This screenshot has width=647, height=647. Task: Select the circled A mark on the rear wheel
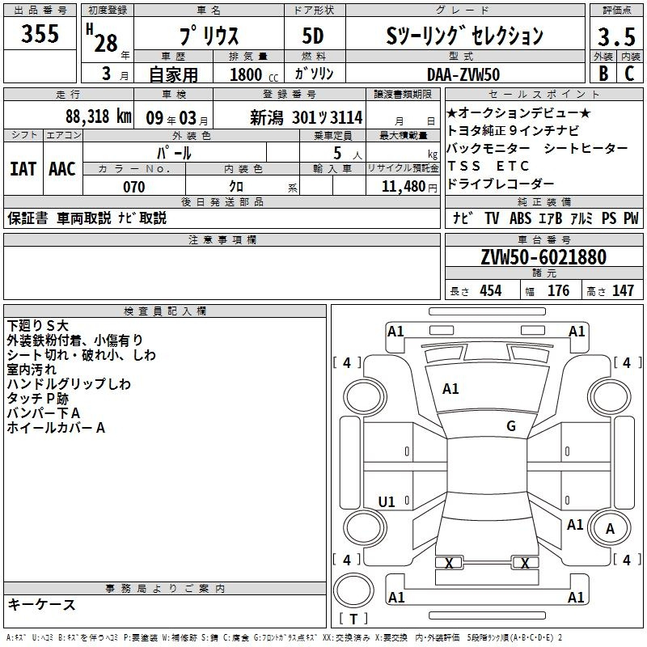(611, 529)
